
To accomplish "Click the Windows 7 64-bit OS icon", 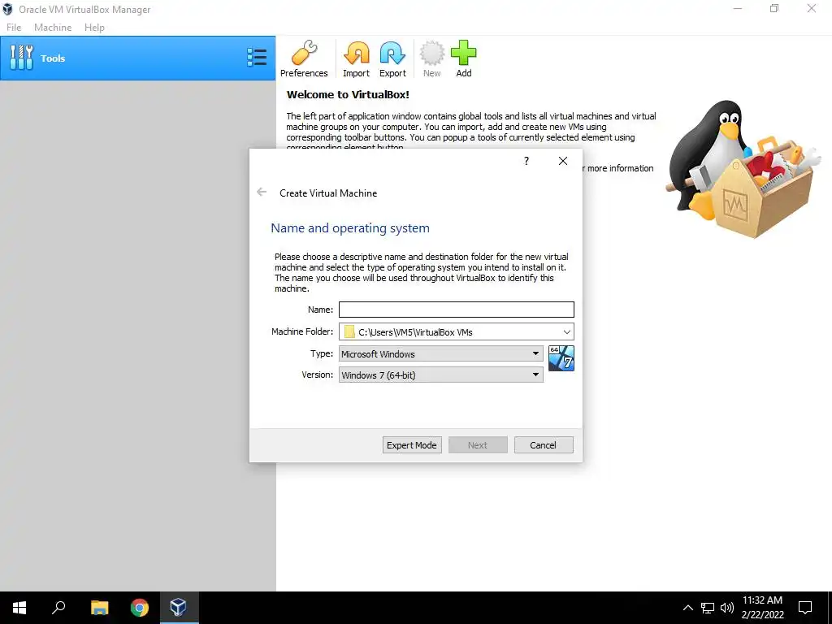I will click(x=561, y=358).
